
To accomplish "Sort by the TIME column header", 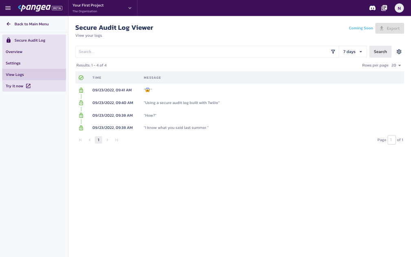I will tap(97, 78).
